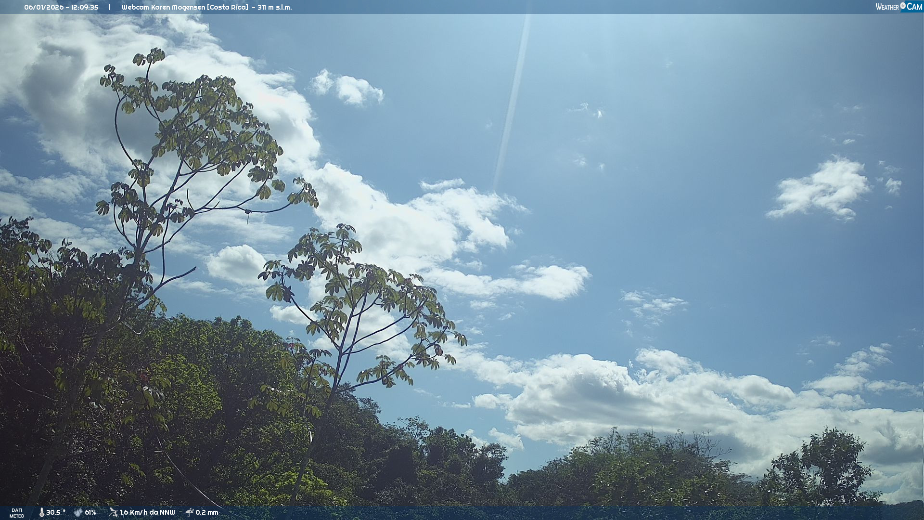The width and height of the screenshot is (924, 520).
Task: Click the [Costa Rica] location text
Action: click(x=228, y=7)
